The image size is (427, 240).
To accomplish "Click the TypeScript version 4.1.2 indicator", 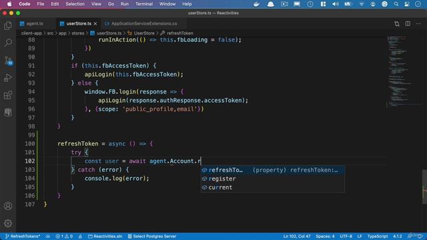I will pyautogui.click(x=398, y=236).
